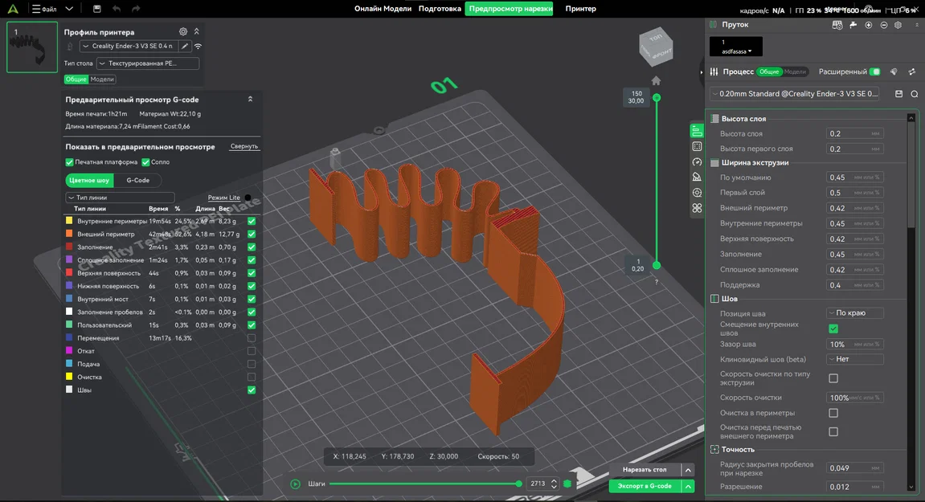
Task: Add a filament with plus icon
Action: coord(869,25)
